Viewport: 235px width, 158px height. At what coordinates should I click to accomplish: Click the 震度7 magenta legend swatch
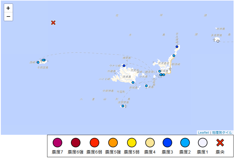[x=57, y=143]
